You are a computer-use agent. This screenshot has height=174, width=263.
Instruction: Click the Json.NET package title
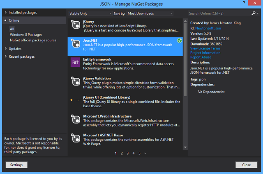(90, 41)
